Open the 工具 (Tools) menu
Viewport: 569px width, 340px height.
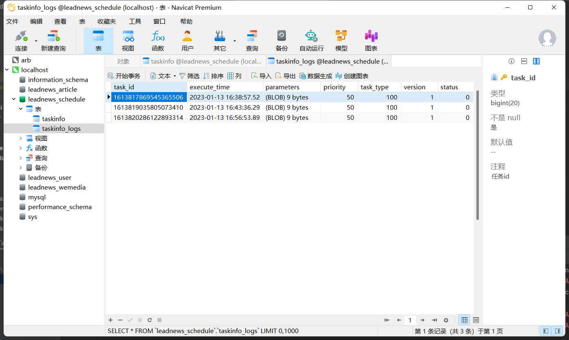(135, 21)
